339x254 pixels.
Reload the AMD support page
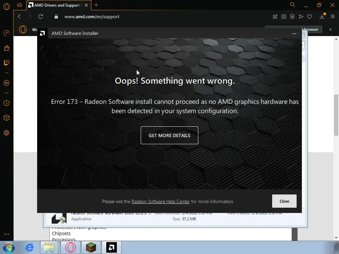coord(40,17)
